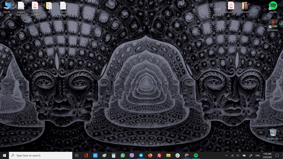Select the Support Wiki.docx file
Screen dimensions: 283x159
(21, 9)
